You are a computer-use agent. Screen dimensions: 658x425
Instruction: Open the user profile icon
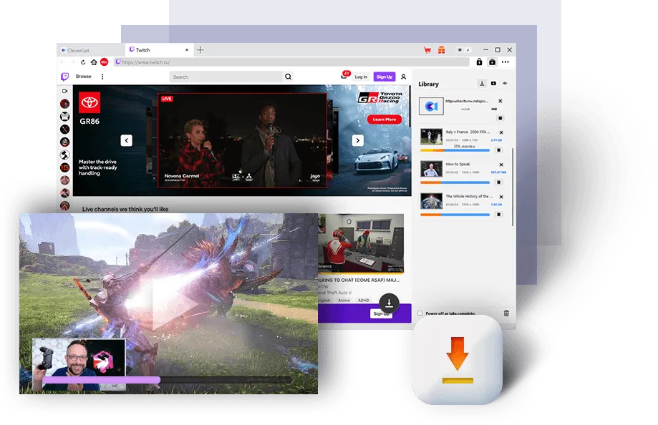pos(403,77)
